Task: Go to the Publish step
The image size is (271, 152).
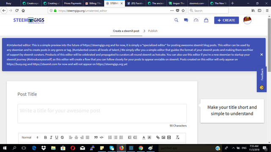Action: (x=153, y=31)
